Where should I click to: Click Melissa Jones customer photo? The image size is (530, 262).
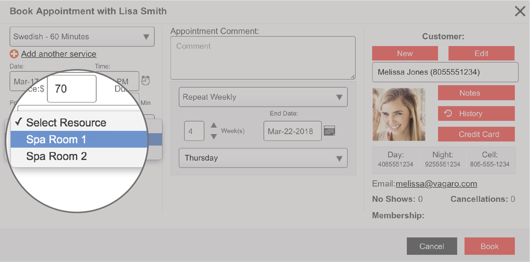tap(399, 114)
